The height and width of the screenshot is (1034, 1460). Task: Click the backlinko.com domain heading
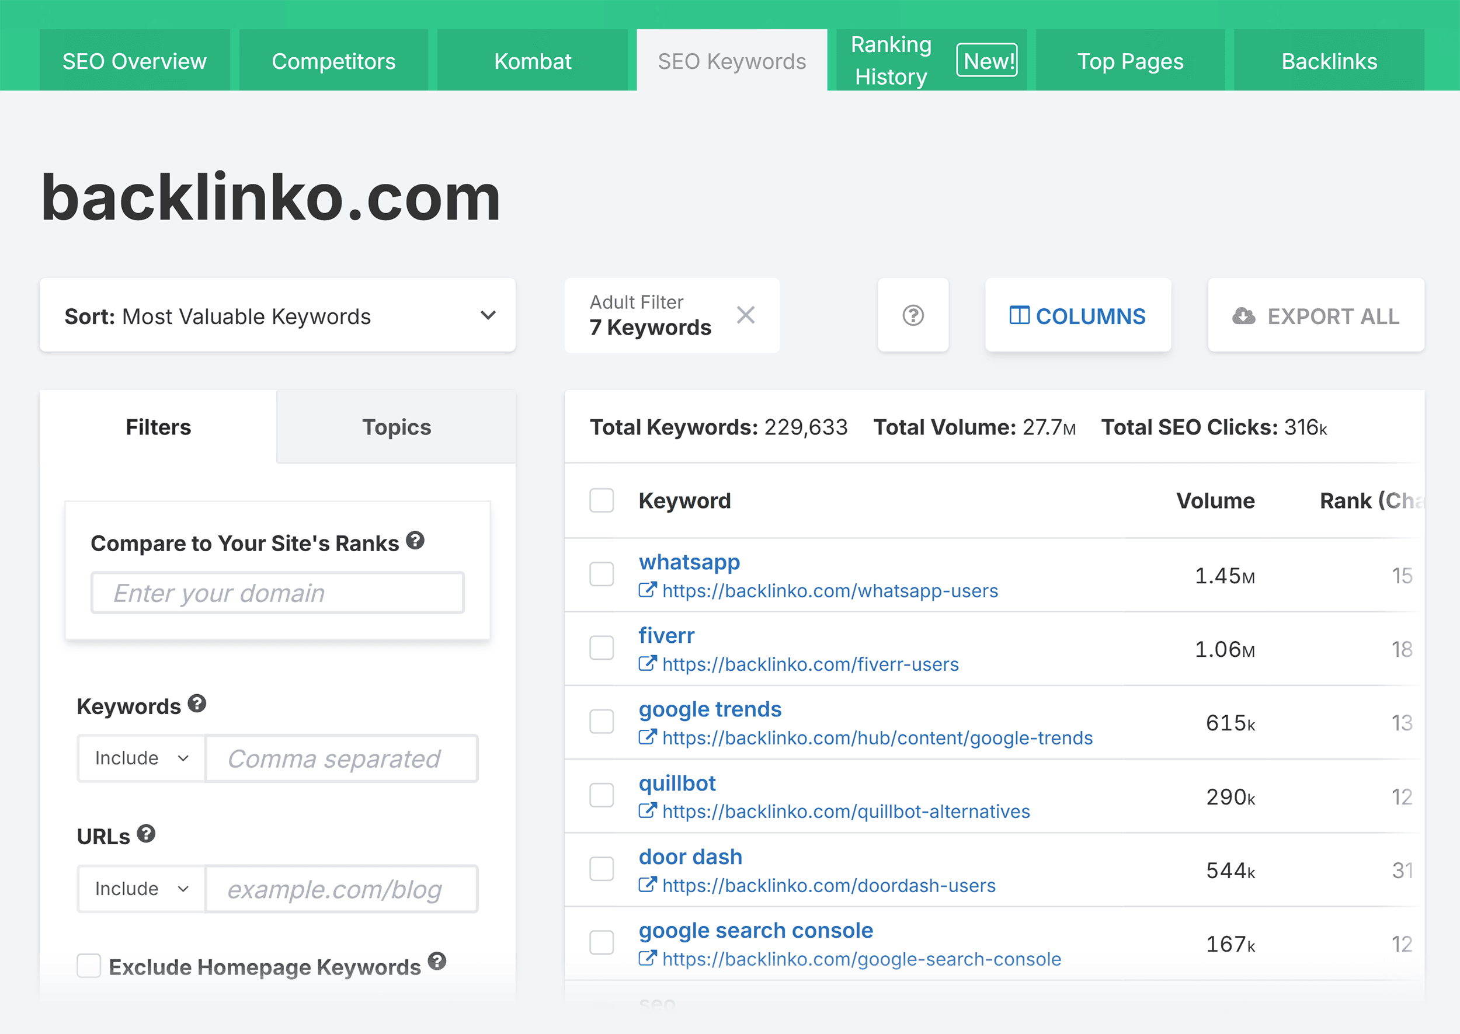[270, 197]
